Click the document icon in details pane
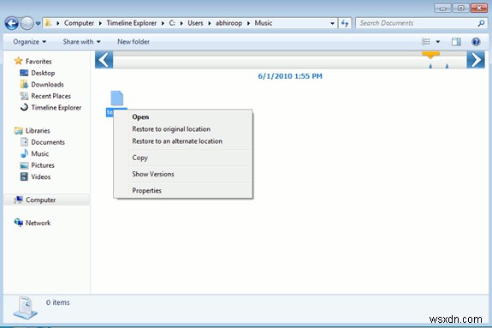 [x=25, y=307]
